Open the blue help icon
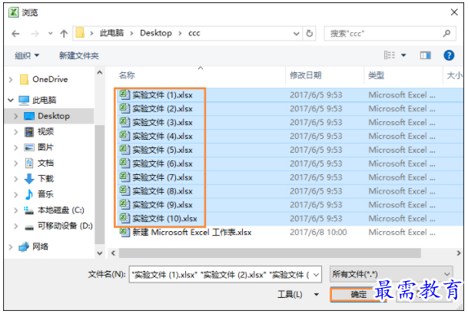This screenshot has height=314, width=468. click(x=449, y=55)
